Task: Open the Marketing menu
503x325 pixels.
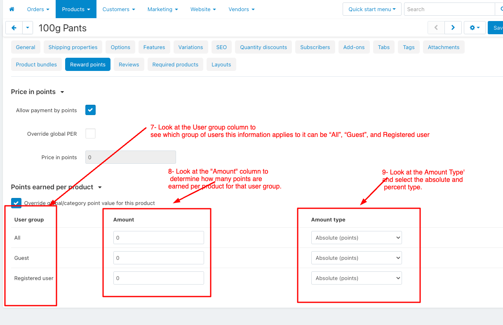Action: point(162,9)
